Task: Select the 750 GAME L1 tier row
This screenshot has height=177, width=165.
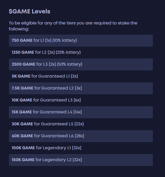Action: click(x=81, y=41)
